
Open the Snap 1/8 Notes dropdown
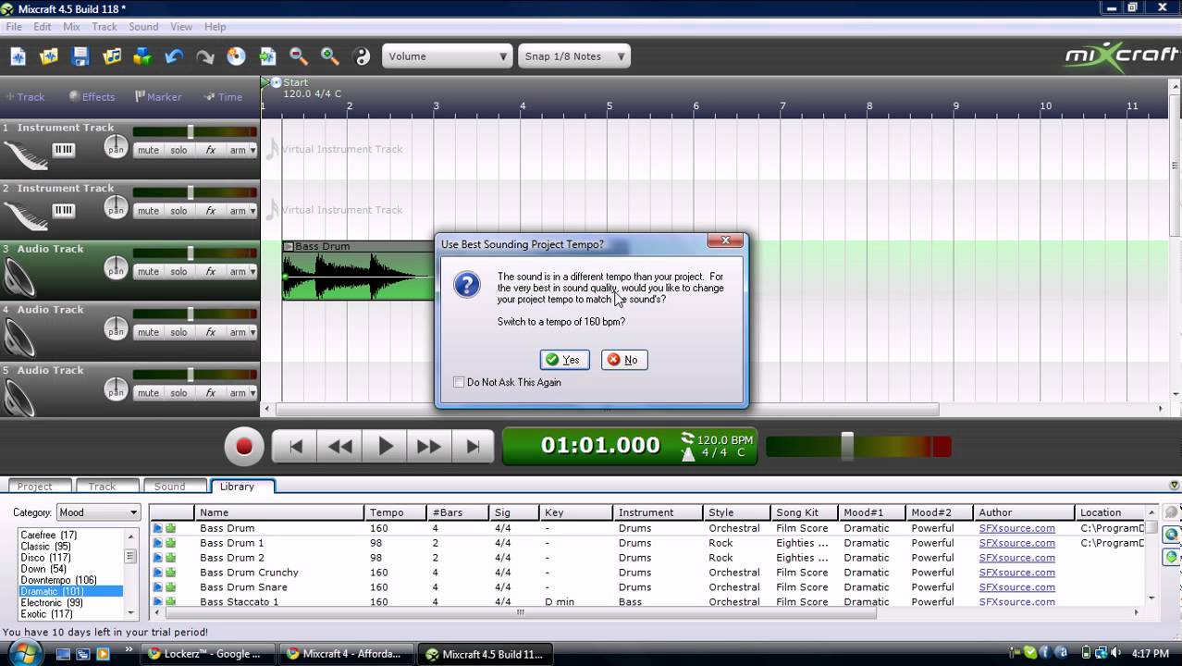point(574,56)
